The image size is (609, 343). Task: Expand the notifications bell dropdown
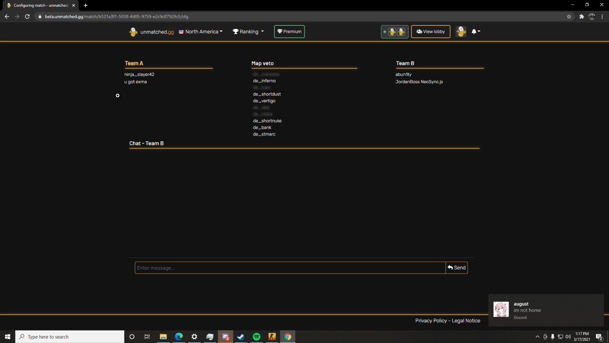point(476,31)
